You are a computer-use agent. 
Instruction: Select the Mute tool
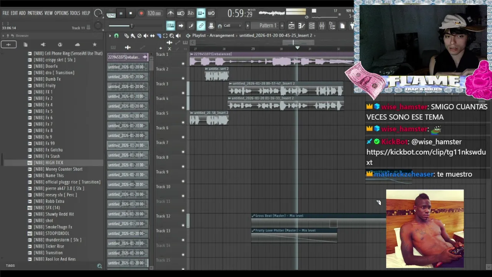pos(146,36)
